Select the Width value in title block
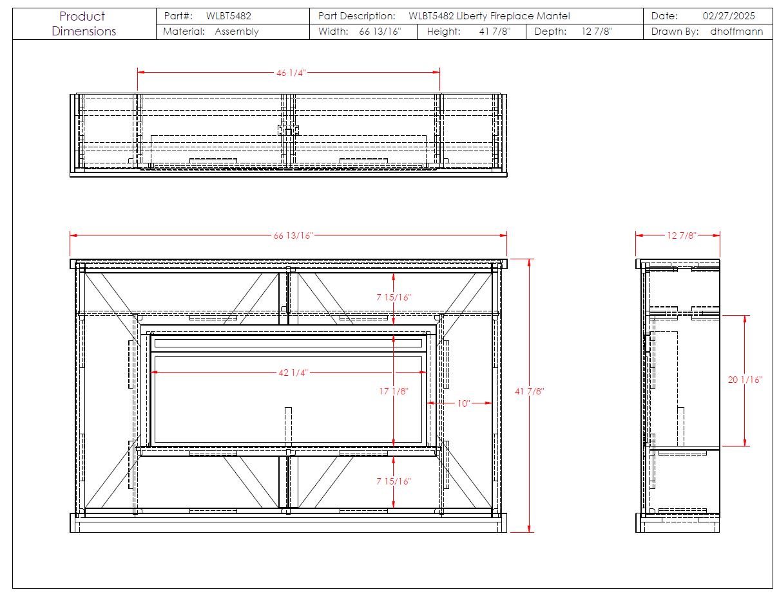The width and height of the screenshot is (779, 599). click(x=380, y=32)
